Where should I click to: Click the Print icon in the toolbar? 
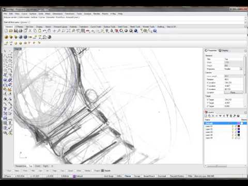[x=20, y=31]
